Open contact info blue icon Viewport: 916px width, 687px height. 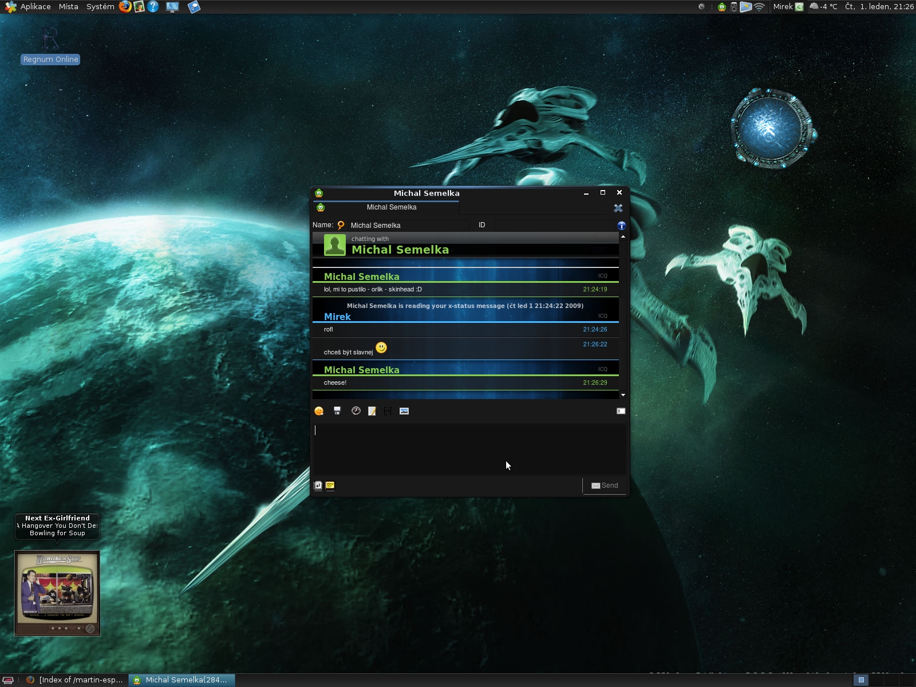point(622,226)
